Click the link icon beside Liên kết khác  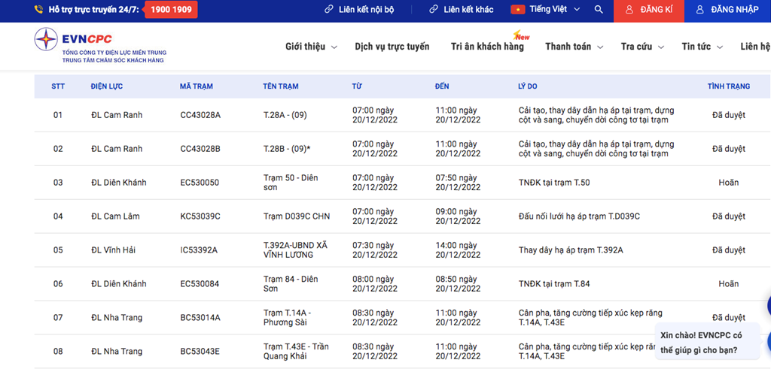coord(434,10)
